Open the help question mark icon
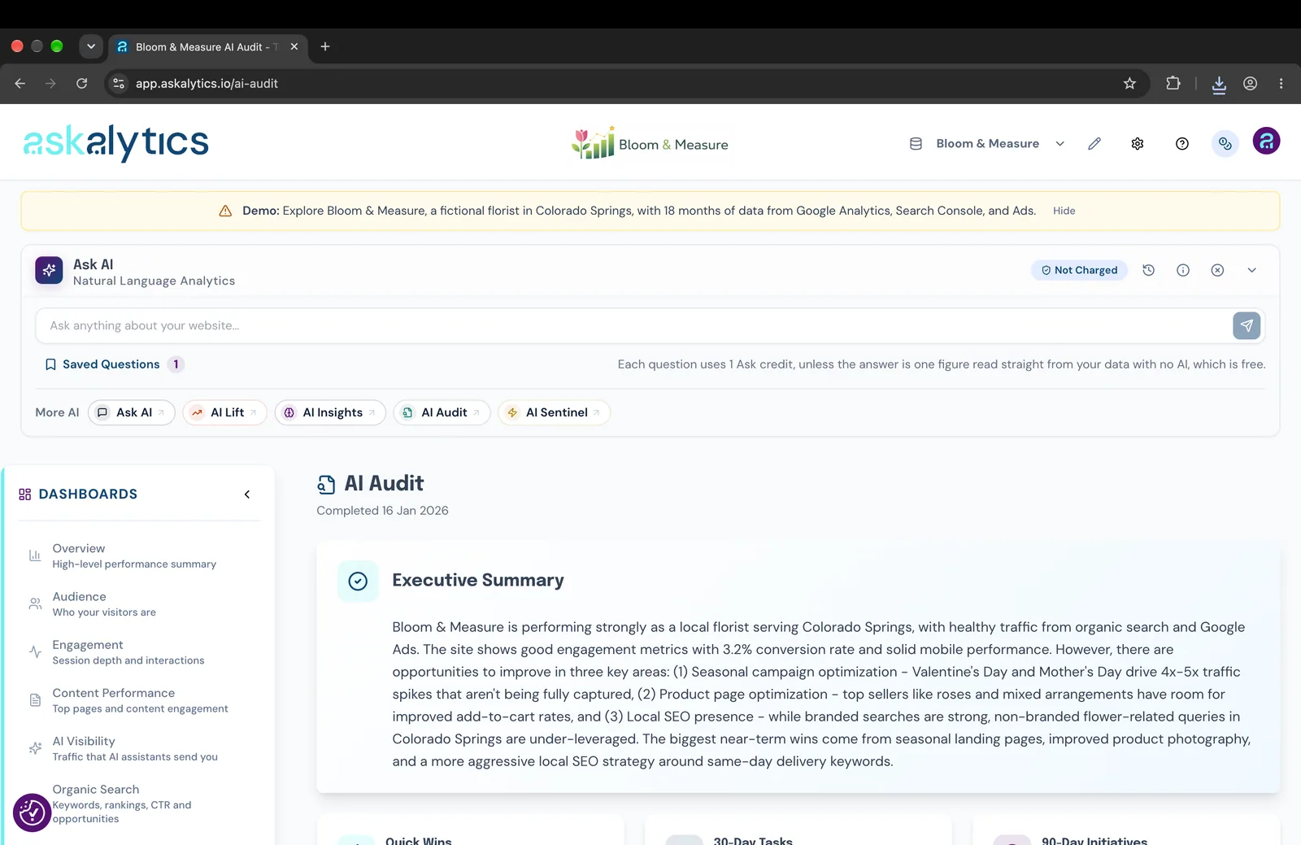Image resolution: width=1301 pixels, height=845 pixels. pos(1182,144)
